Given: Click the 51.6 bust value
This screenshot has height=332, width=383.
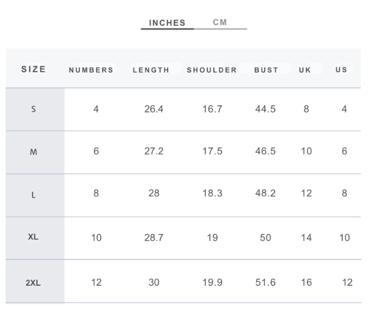Looking at the screenshot, I should pyautogui.click(x=265, y=283).
